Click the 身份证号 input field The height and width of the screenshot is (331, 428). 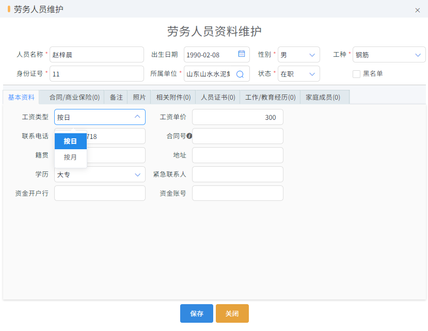click(x=97, y=74)
